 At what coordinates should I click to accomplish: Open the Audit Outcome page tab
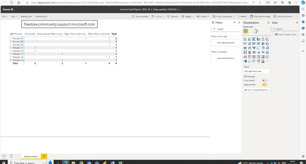(31, 157)
